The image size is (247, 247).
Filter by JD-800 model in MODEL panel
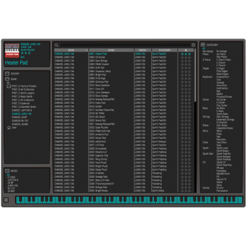[x=11, y=191]
